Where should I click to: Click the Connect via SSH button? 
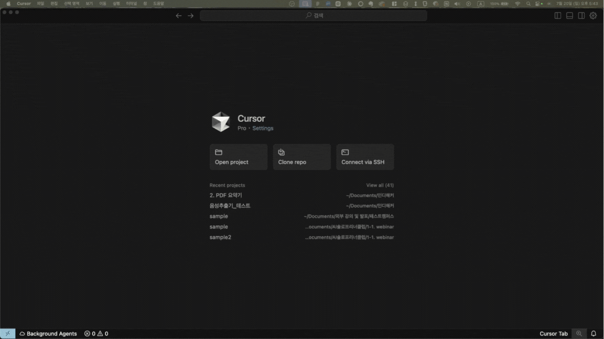(365, 157)
